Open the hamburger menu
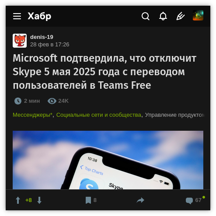 (x=17, y=16)
